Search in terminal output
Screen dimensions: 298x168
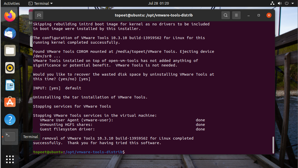(226, 15)
